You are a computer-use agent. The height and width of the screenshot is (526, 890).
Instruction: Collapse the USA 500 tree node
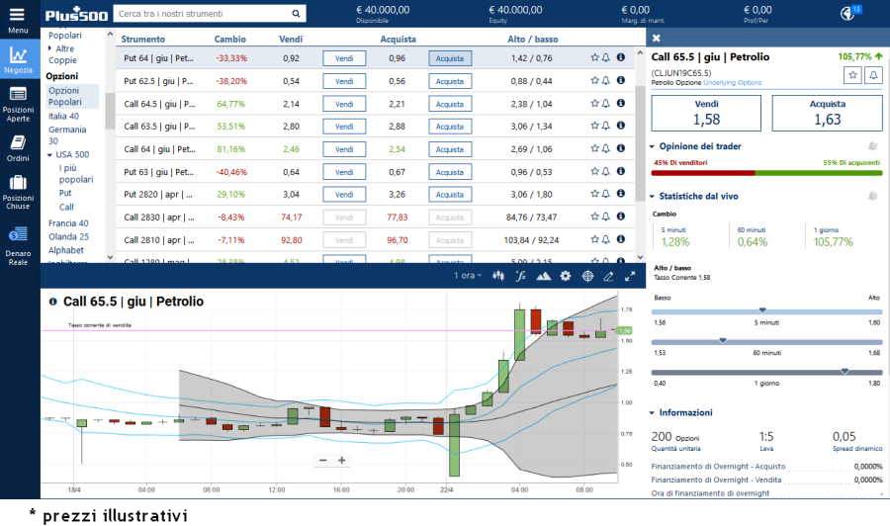[x=50, y=154]
